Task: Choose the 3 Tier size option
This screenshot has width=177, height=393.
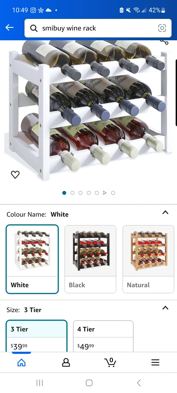Action: (37, 336)
